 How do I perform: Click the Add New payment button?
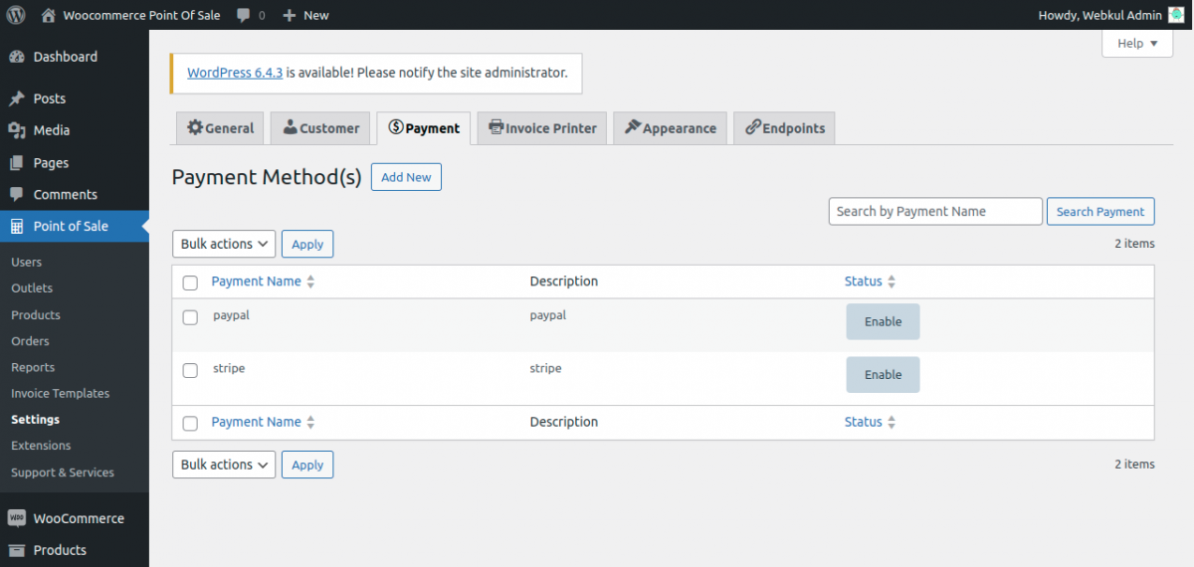(406, 177)
